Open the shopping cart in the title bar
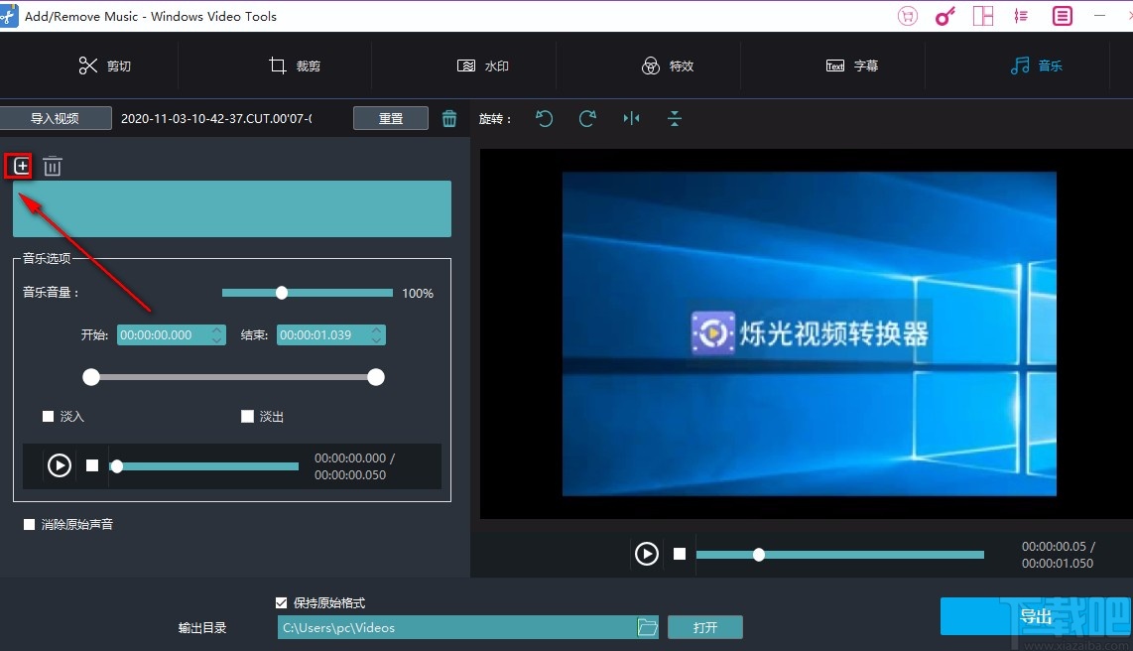This screenshot has width=1133, height=651. point(907,15)
